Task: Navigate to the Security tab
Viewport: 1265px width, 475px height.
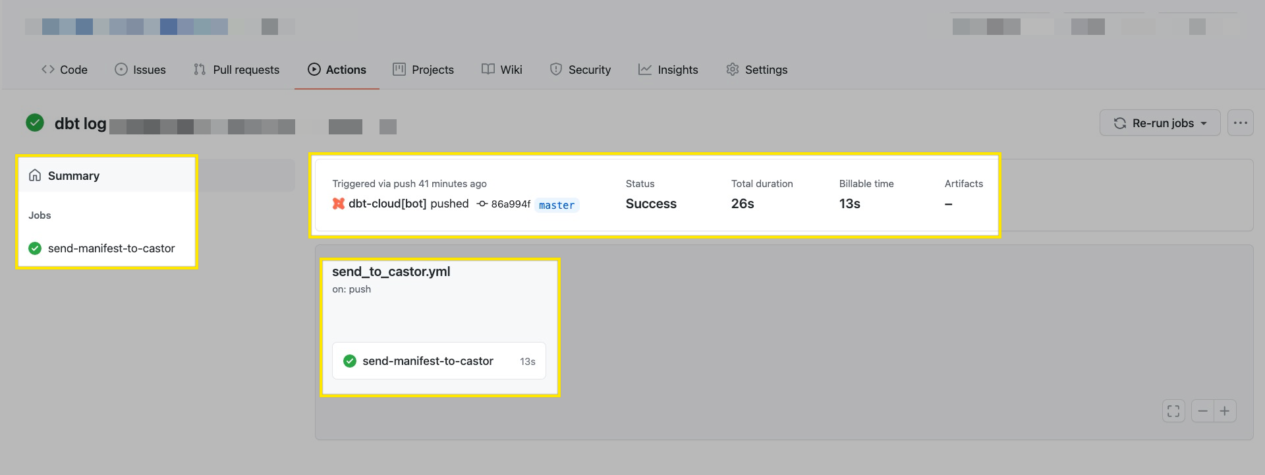Action: click(x=580, y=70)
